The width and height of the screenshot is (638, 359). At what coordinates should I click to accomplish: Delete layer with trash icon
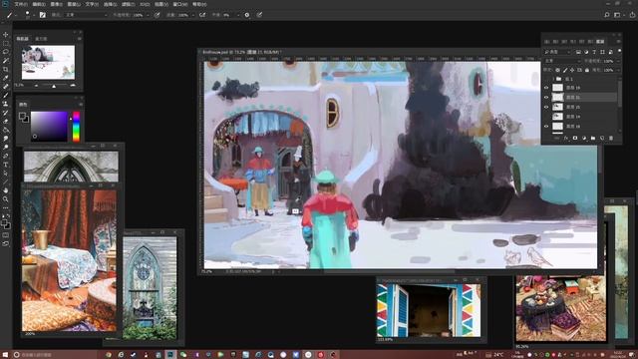pyautogui.click(x=611, y=138)
